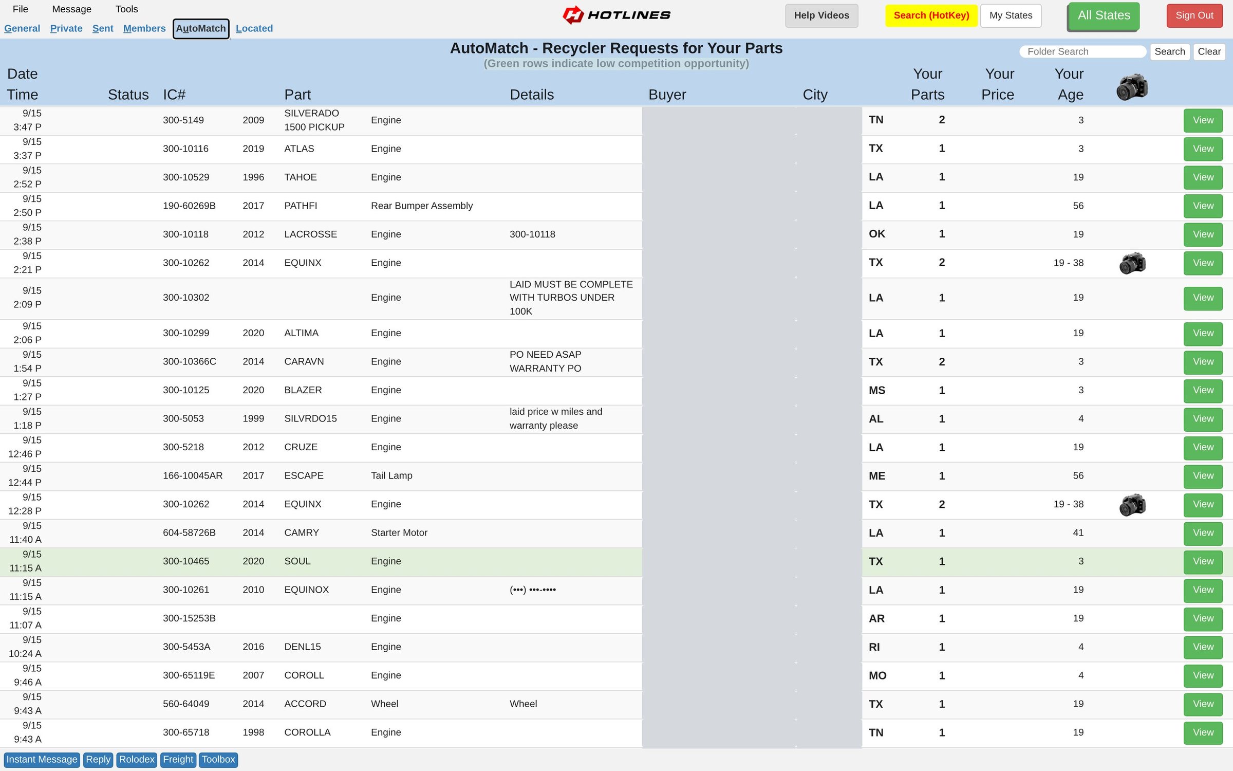This screenshot has height=771, width=1233.
Task: Switch to the Members tab
Action: 144,28
